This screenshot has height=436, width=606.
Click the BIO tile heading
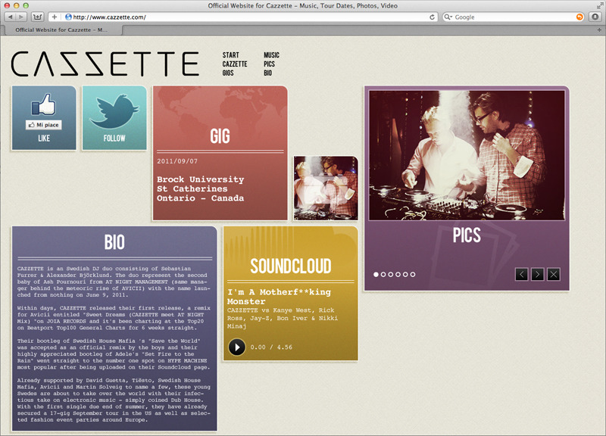[x=114, y=242]
